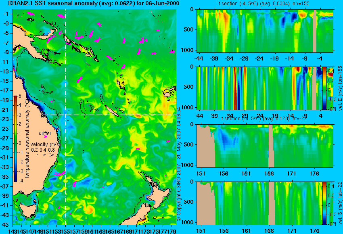343x234 pixels.
Task: Click the magenta drifter marker below 'drifter' label
Action: pos(46,137)
